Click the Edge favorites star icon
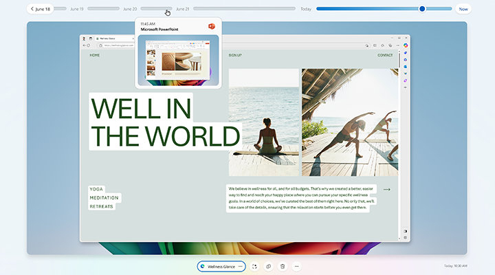The image size is (495, 275). point(382,45)
